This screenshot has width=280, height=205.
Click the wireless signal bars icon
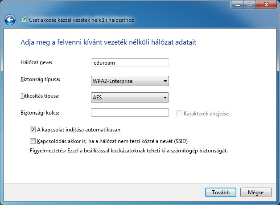tap(23, 20)
